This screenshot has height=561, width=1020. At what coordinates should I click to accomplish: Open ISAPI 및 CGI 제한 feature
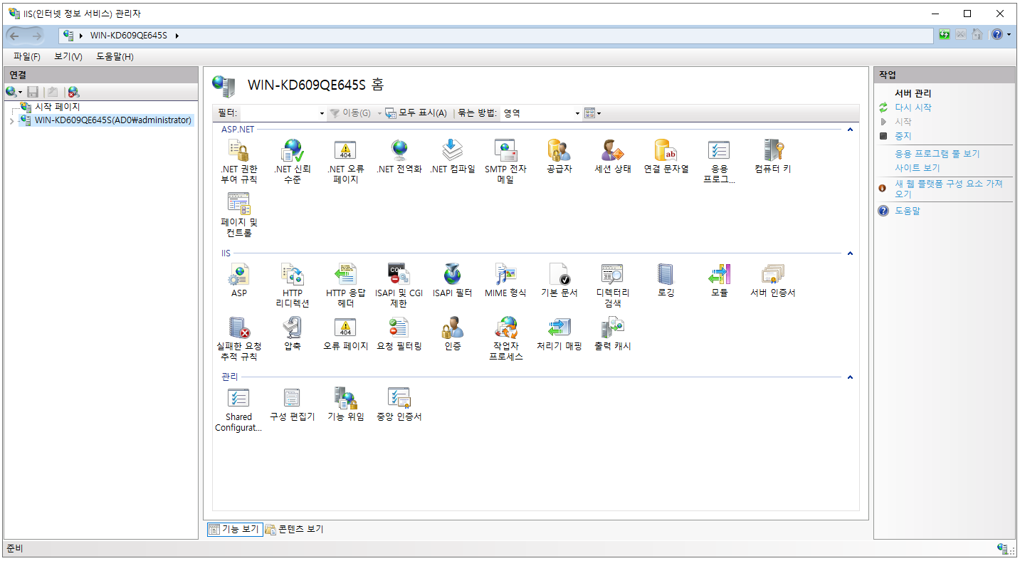point(399,285)
